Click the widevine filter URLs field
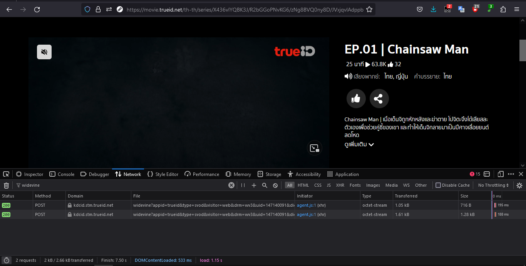This screenshot has width=526, height=266. 122,185
